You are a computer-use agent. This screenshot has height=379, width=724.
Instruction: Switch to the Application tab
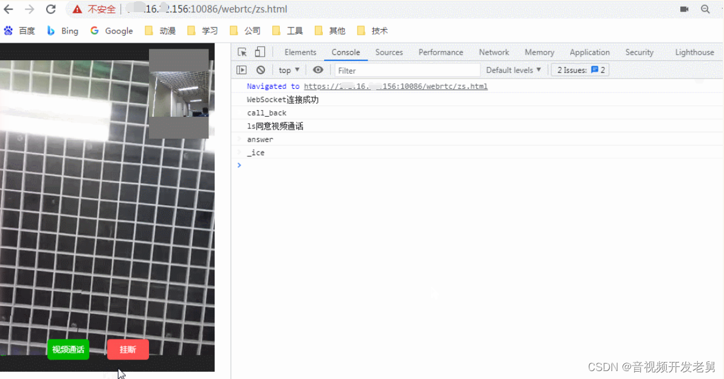tap(590, 52)
